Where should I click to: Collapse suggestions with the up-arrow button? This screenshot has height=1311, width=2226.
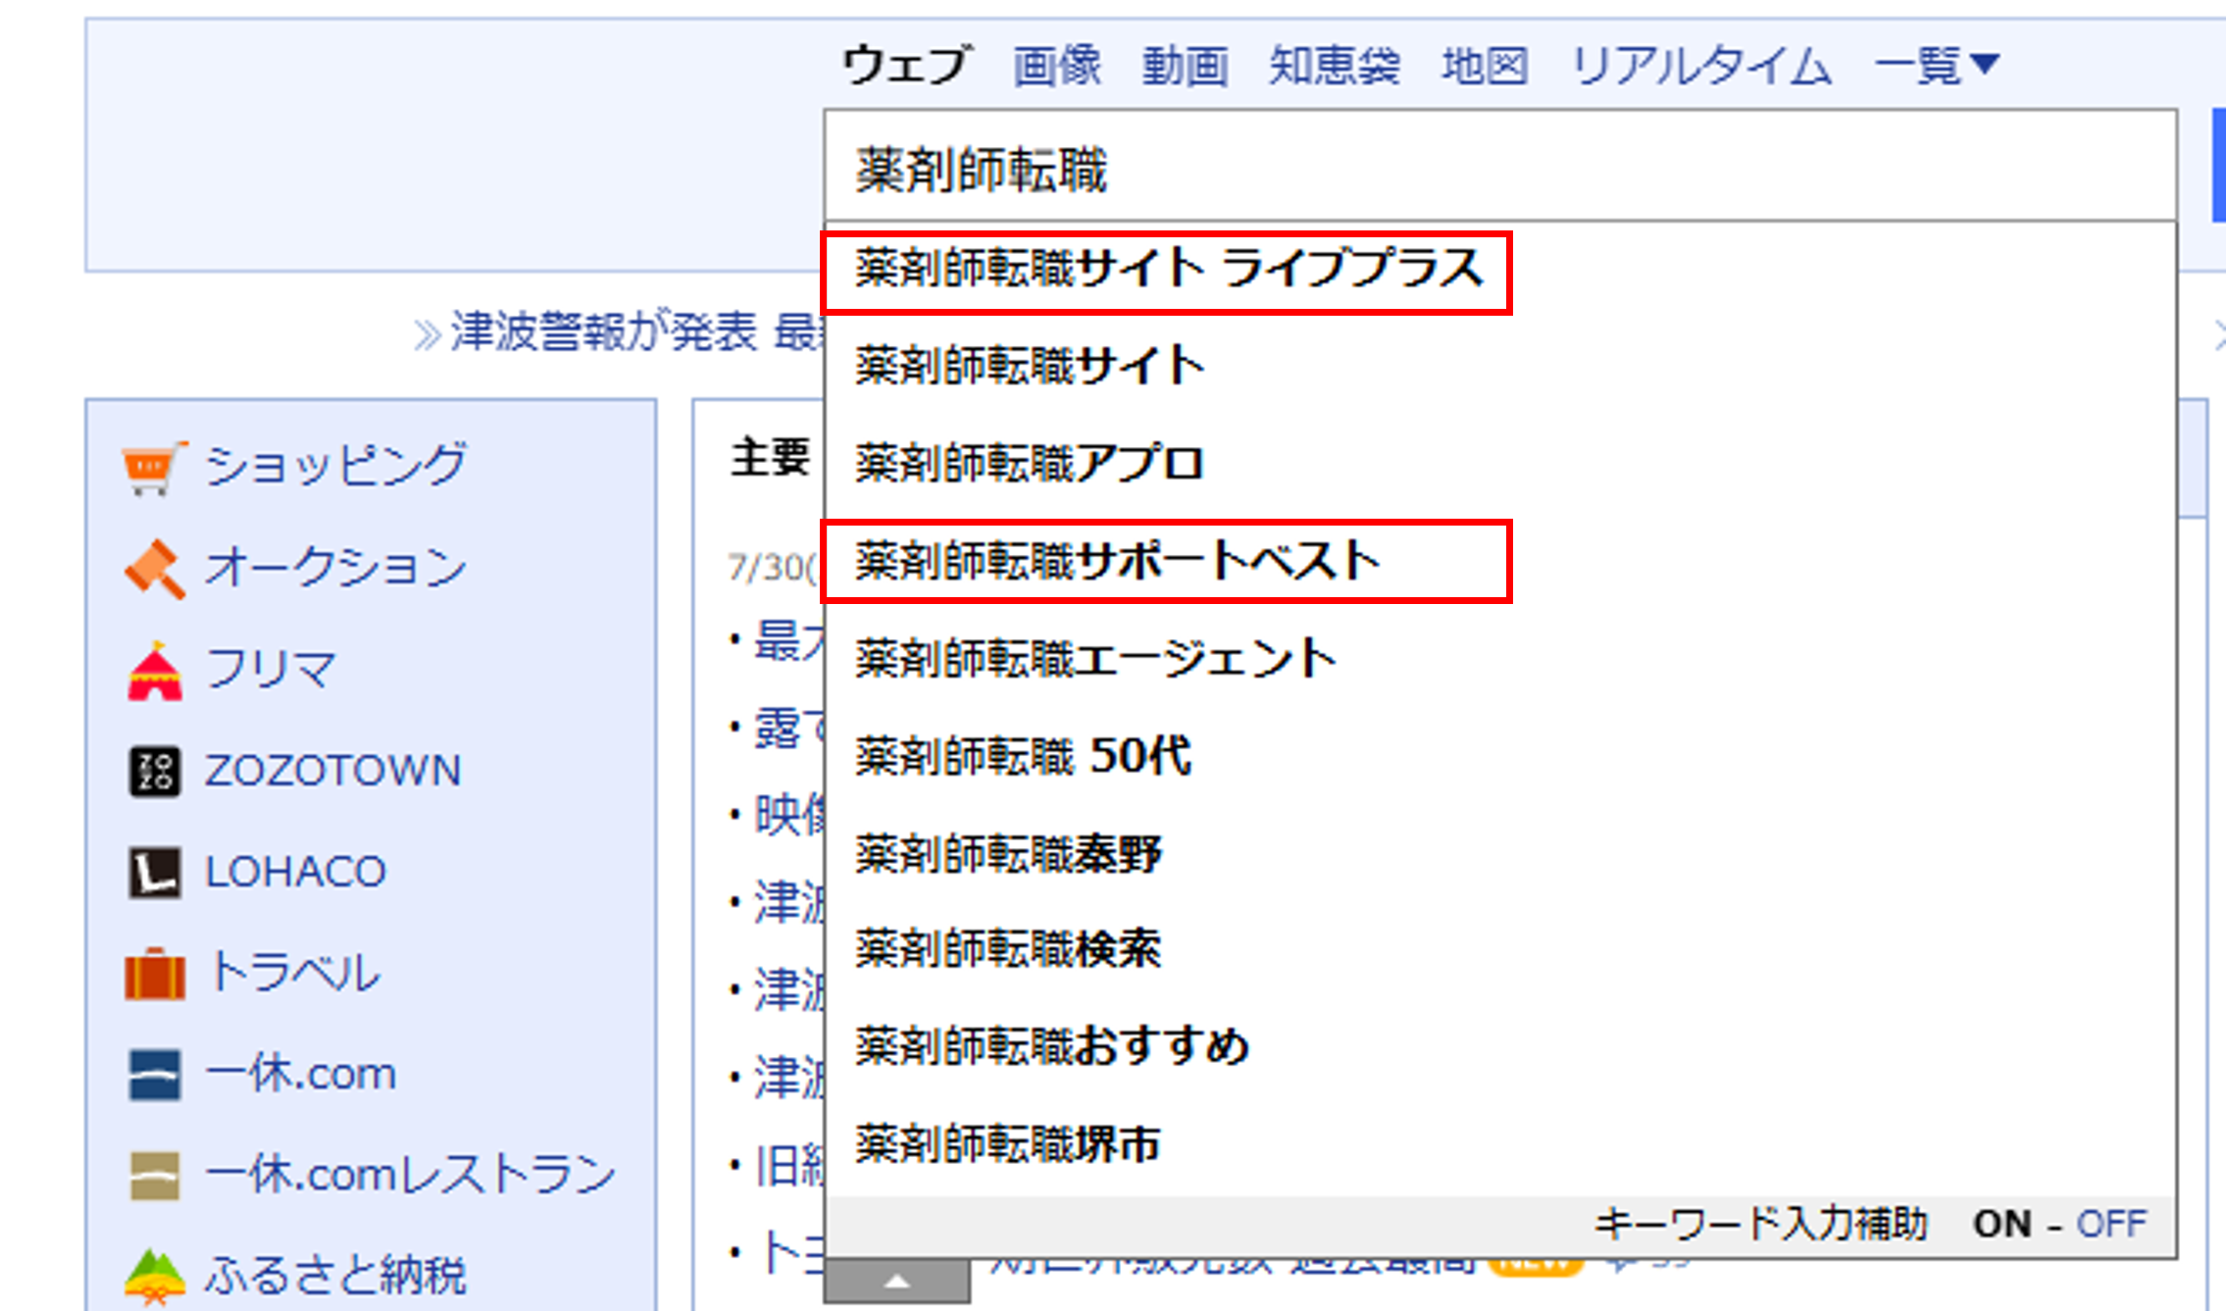tap(897, 1282)
